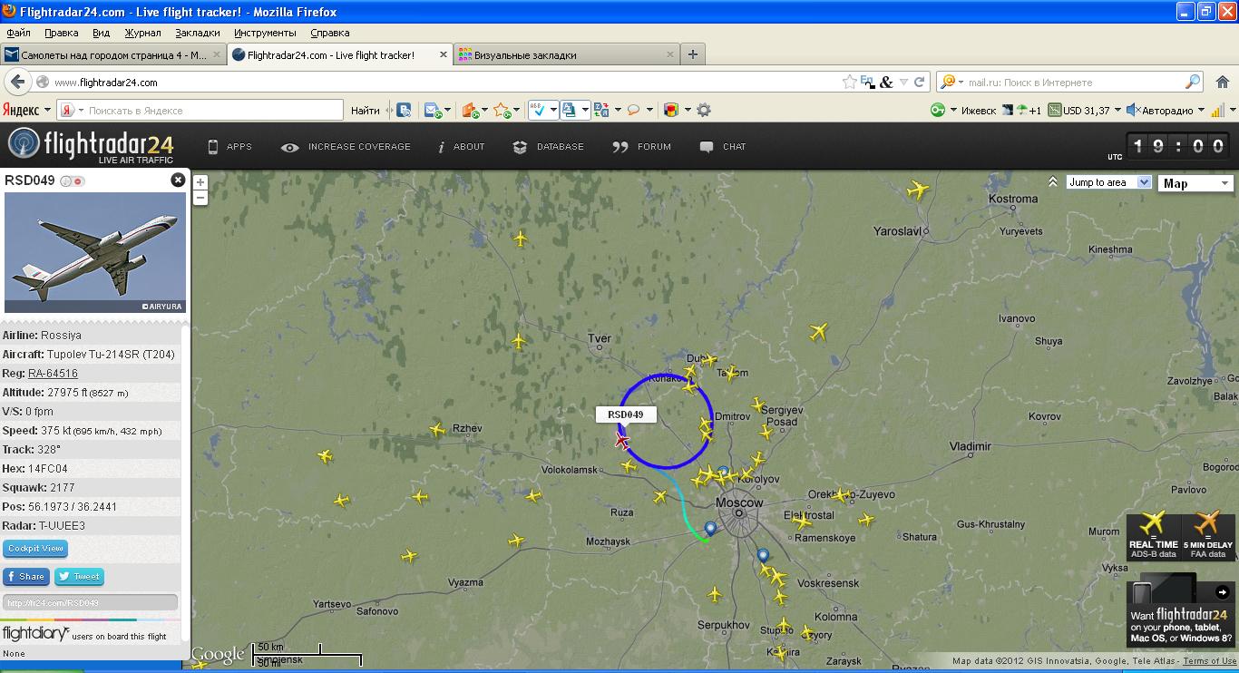Click Firefox logo in title bar

(x=10, y=12)
